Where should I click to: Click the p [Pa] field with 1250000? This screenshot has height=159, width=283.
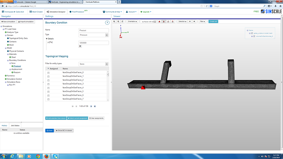coord(94,43)
